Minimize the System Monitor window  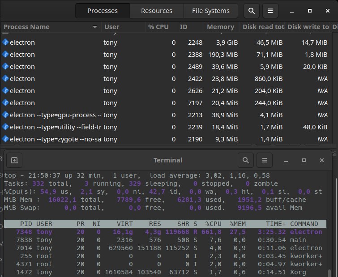[292, 11]
